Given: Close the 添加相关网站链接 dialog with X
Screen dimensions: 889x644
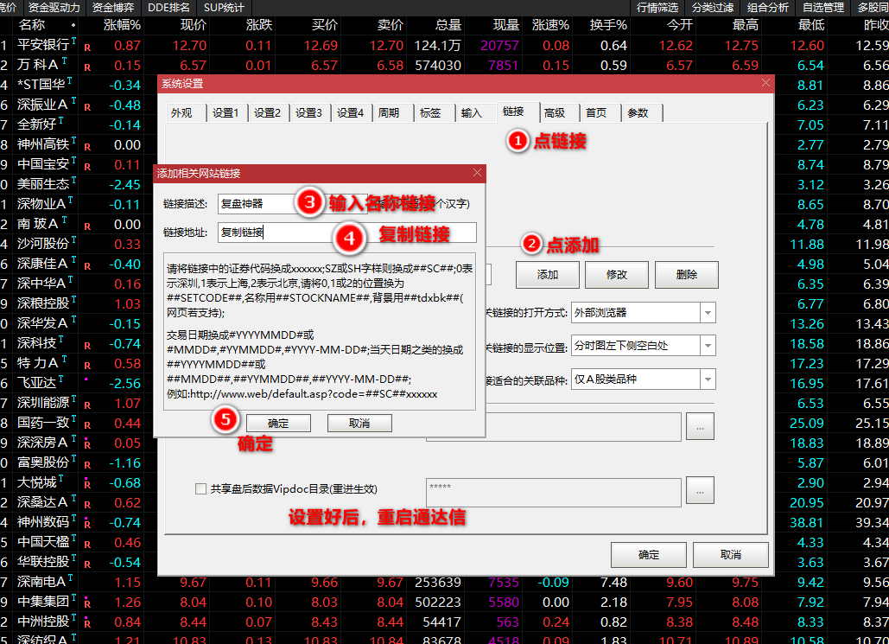Looking at the screenshot, I should (x=477, y=173).
